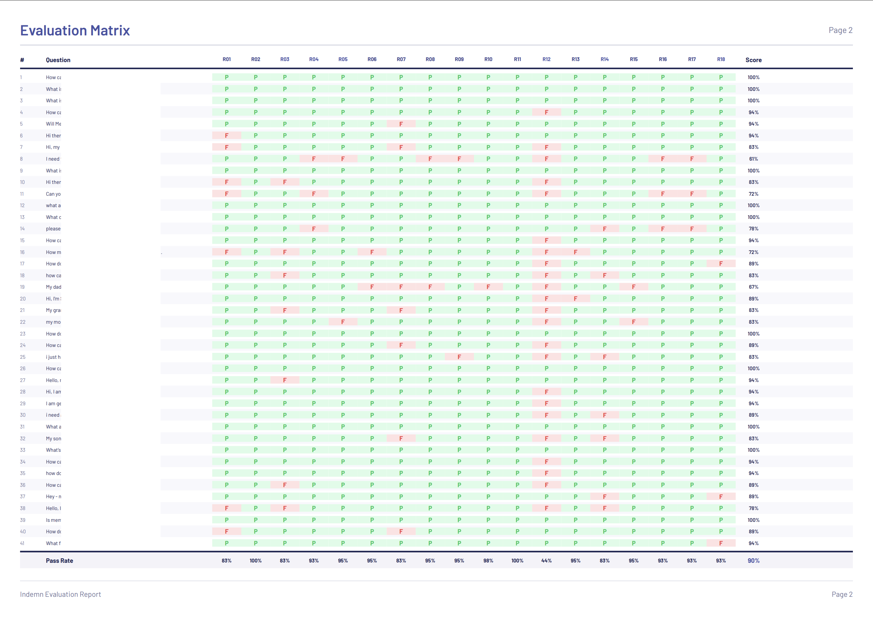The width and height of the screenshot is (873, 619).
Task: Select the Question column header
Action: (58, 59)
